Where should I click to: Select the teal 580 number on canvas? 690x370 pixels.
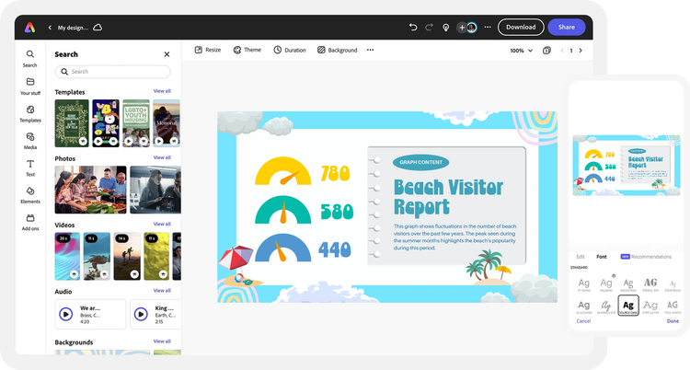tap(337, 212)
